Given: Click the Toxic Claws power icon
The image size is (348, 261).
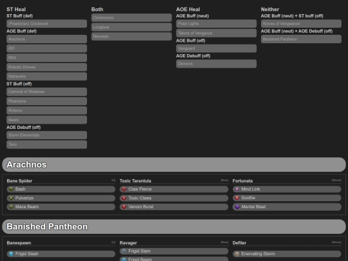Looking at the screenshot, I should tap(124, 198).
